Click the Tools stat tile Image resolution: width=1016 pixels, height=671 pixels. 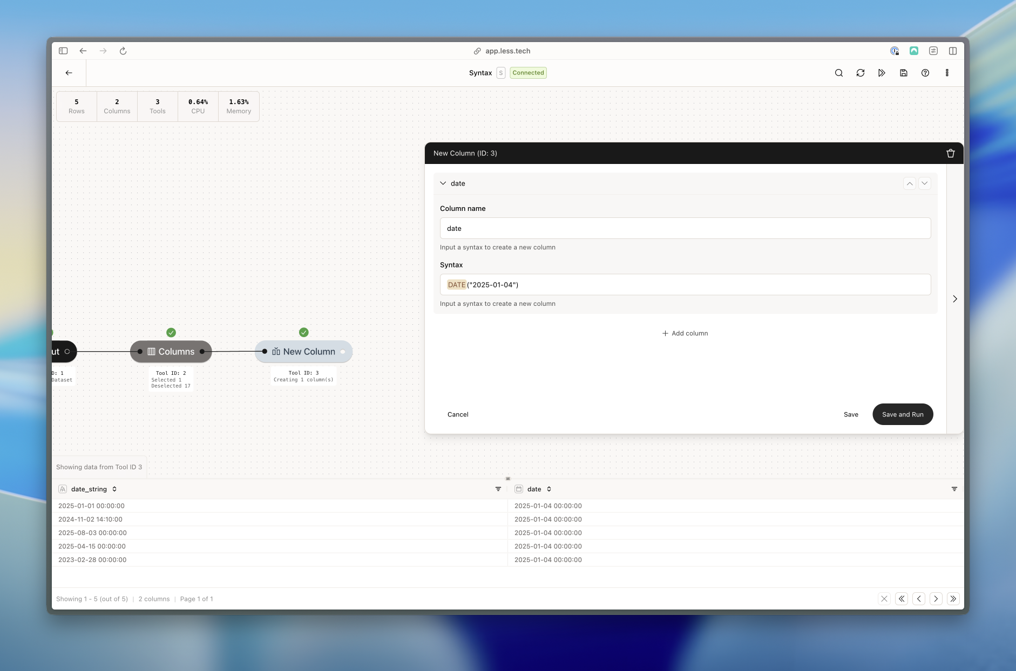[x=158, y=106]
